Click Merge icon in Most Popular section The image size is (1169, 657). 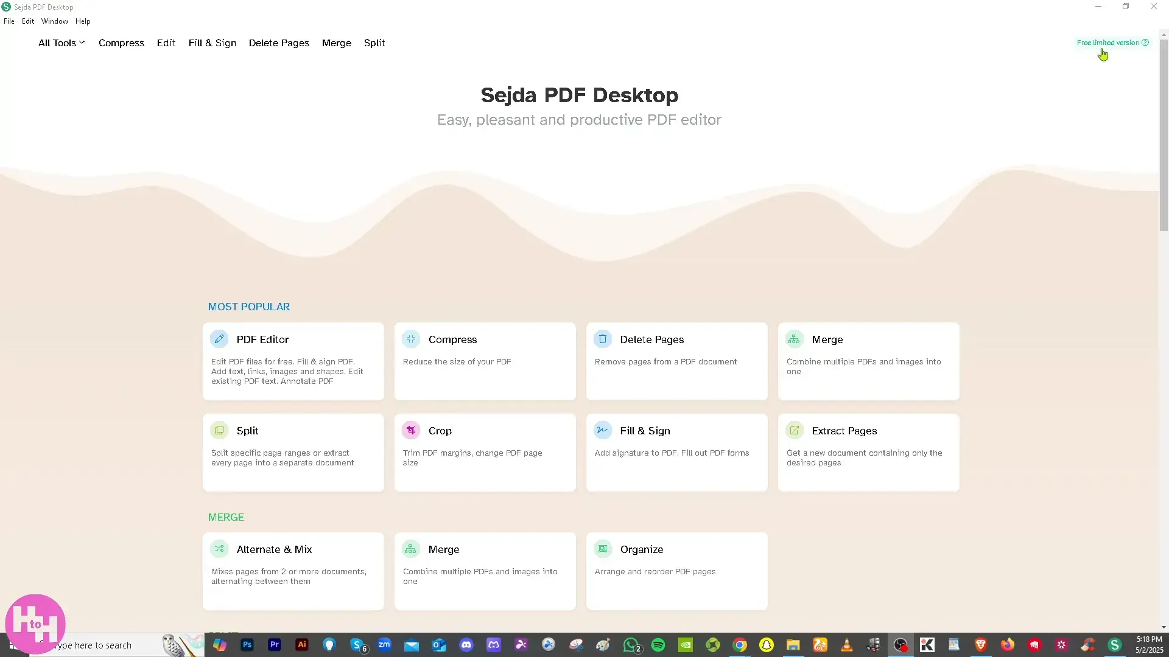pos(795,339)
